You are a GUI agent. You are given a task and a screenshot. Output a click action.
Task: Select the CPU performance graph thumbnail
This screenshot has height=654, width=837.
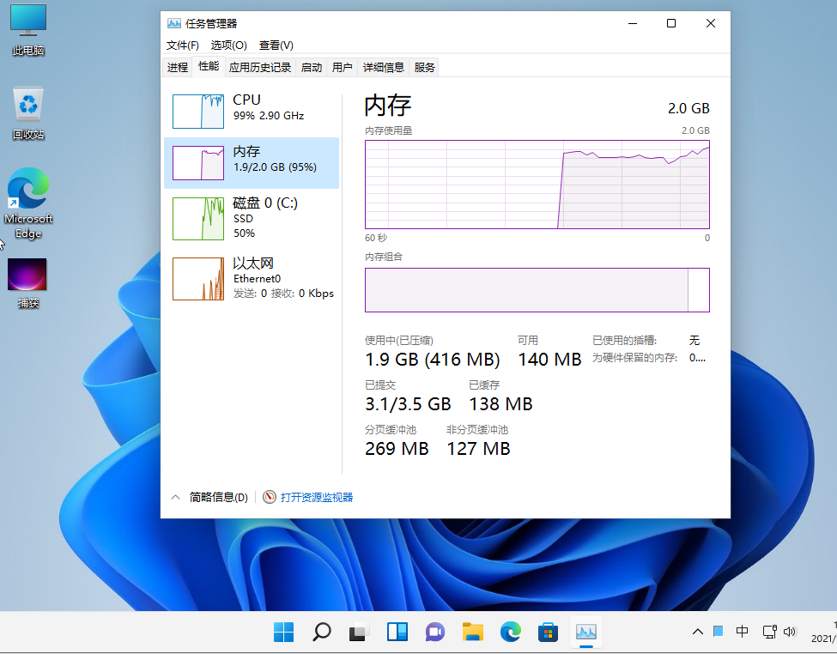(x=197, y=111)
